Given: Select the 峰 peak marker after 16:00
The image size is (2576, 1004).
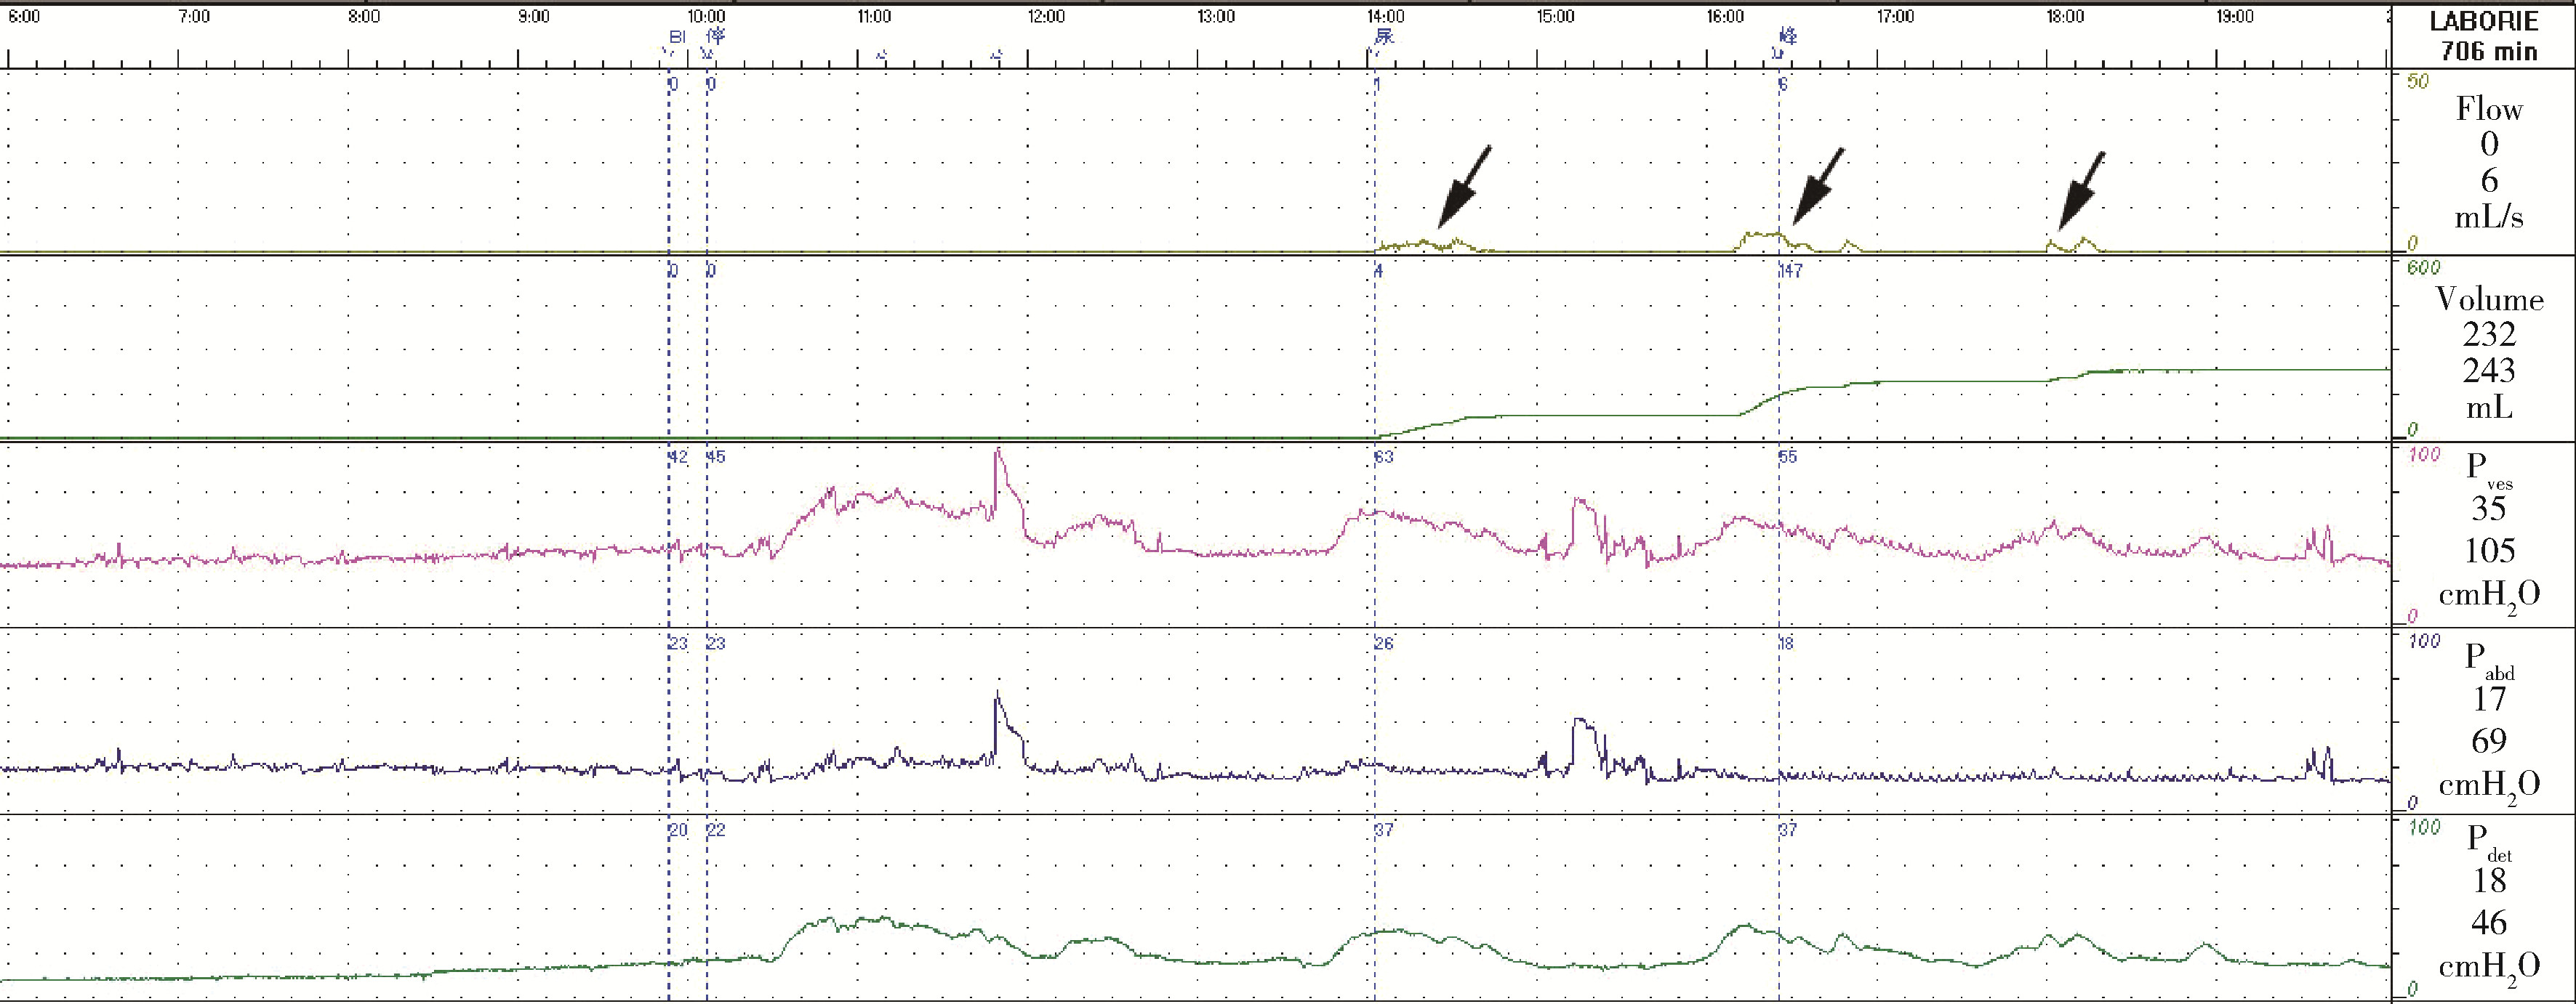Looking at the screenshot, I should click(1788, 37).
